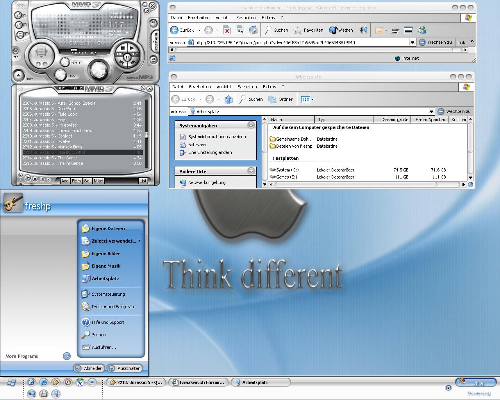Collapse the Andere Orte panel
500x400 pixels.
251,171
